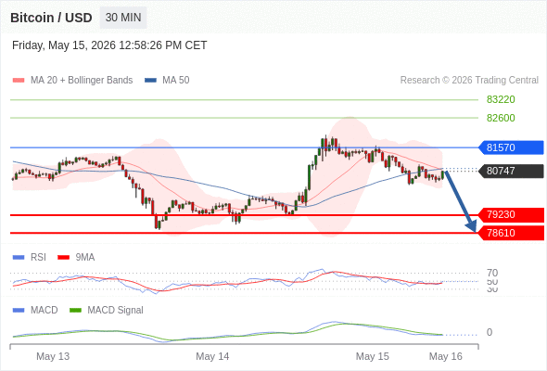Click the May 14 date axis label
The height and width of the screenshot is (371, 547).
212,356
